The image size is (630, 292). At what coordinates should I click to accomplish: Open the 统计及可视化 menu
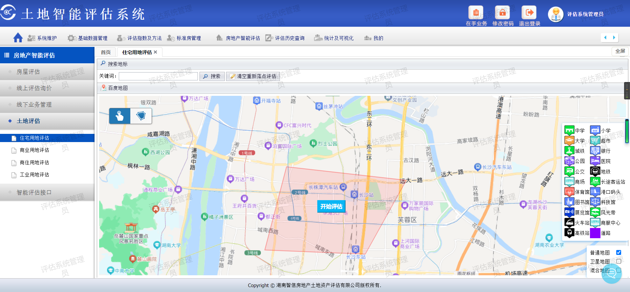point(334,38)
